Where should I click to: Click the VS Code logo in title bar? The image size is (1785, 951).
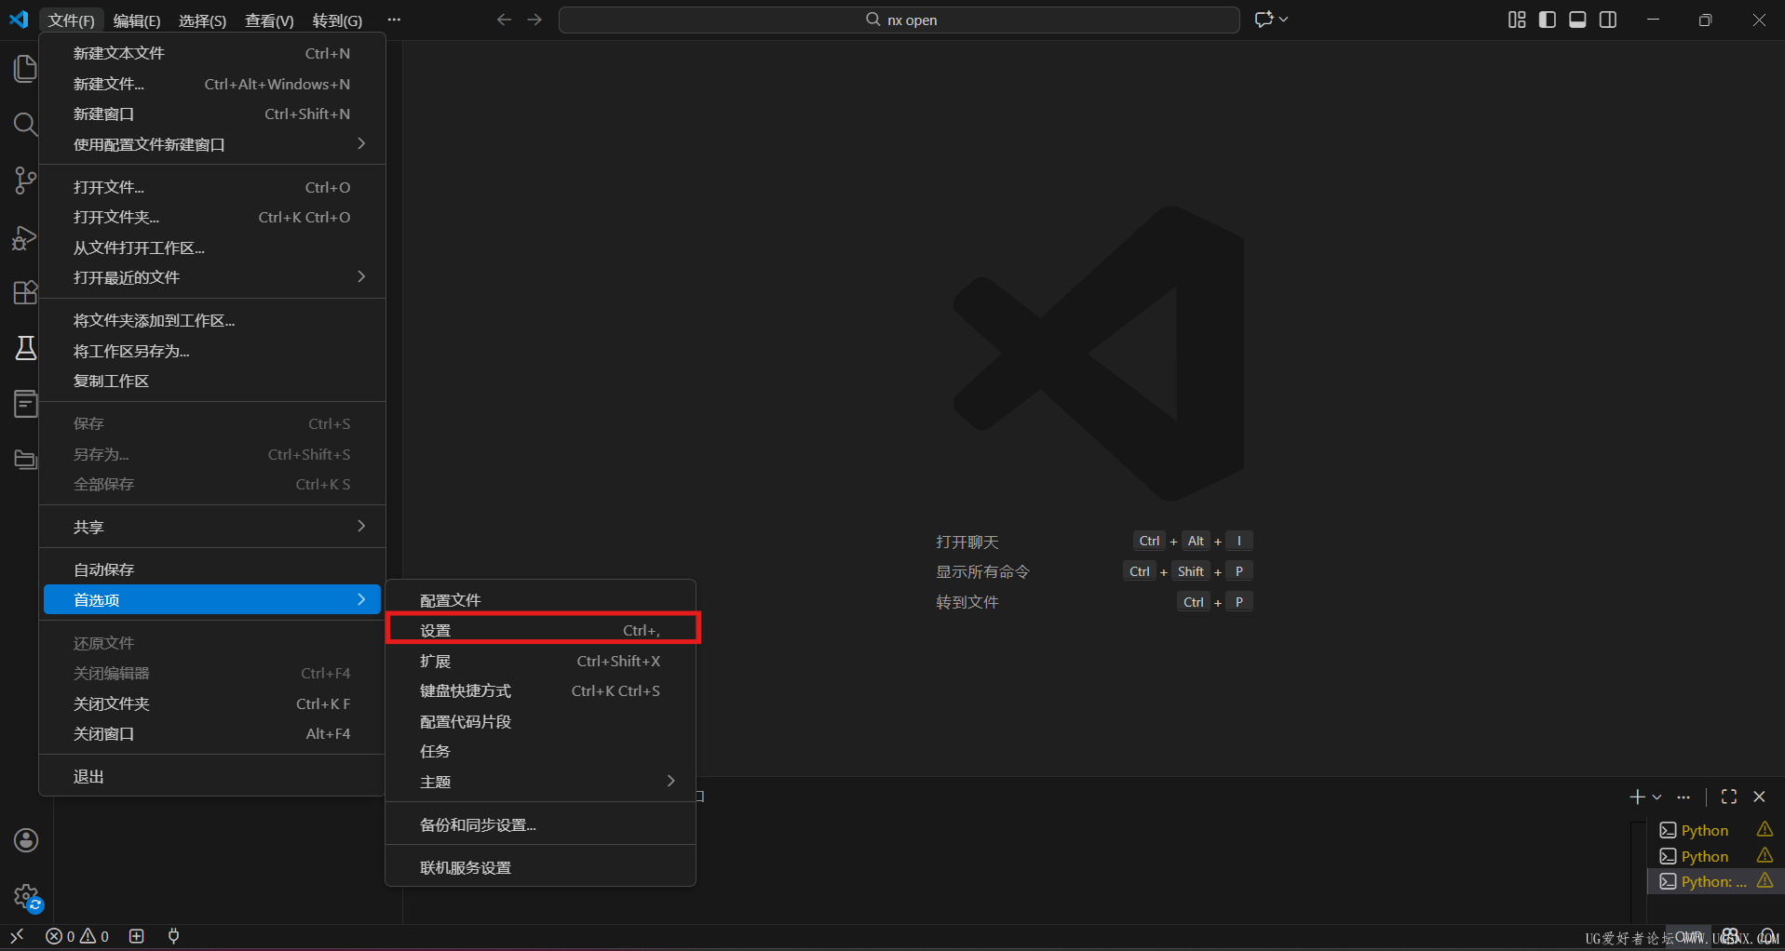click(19, 20)
